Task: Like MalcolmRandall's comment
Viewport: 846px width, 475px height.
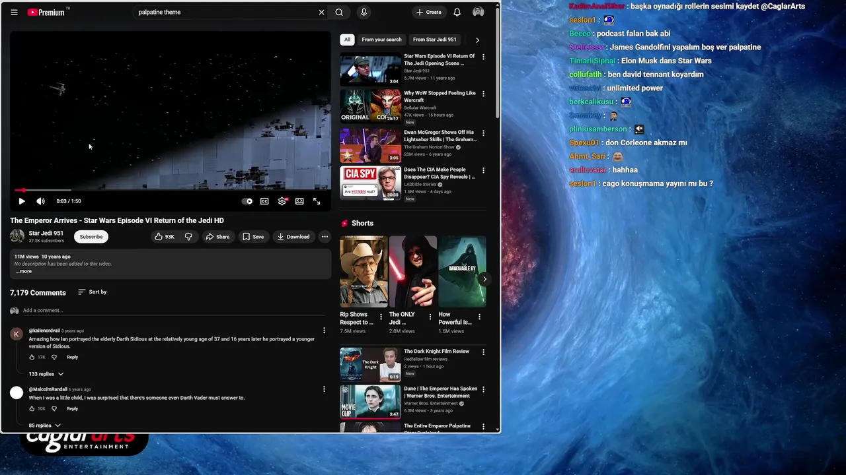Action: click(x=32, y=408)
